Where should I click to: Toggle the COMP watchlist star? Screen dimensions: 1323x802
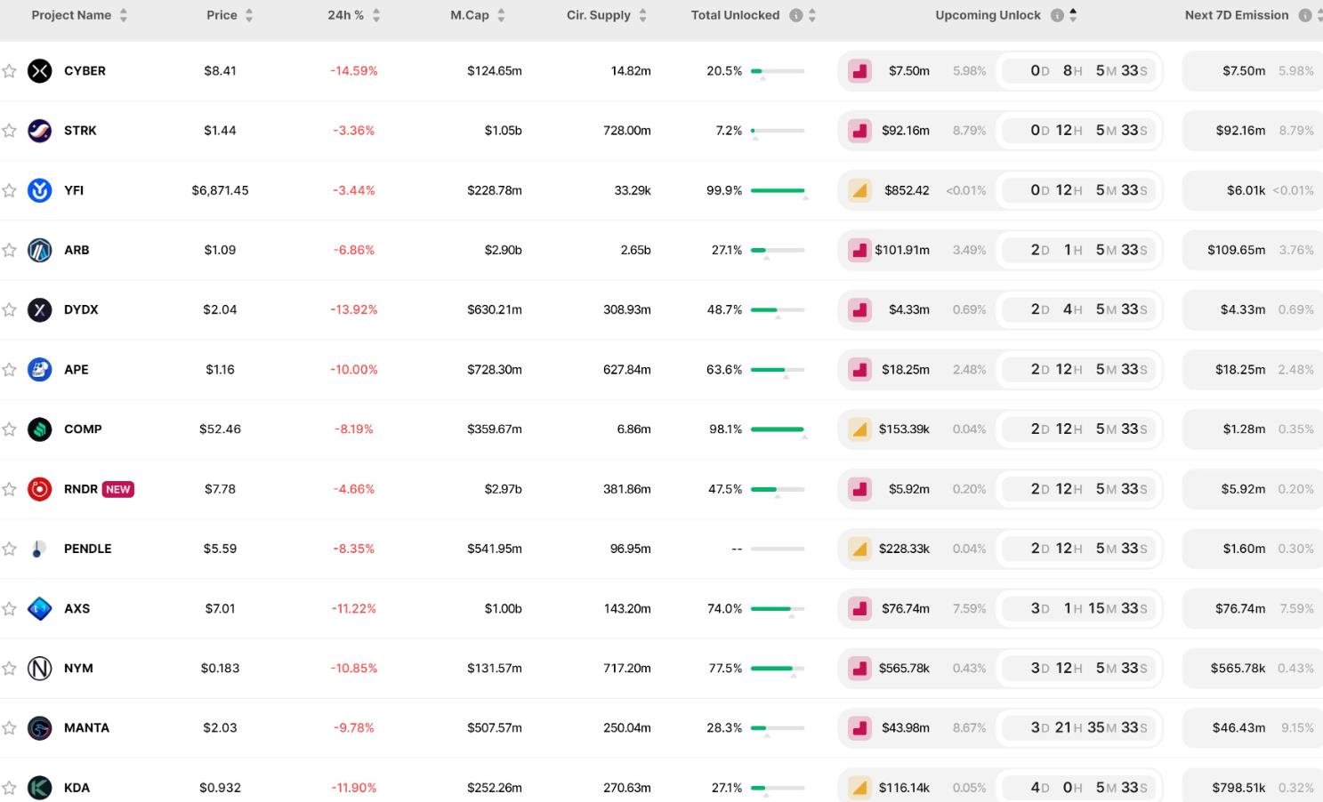click(9, 429)
